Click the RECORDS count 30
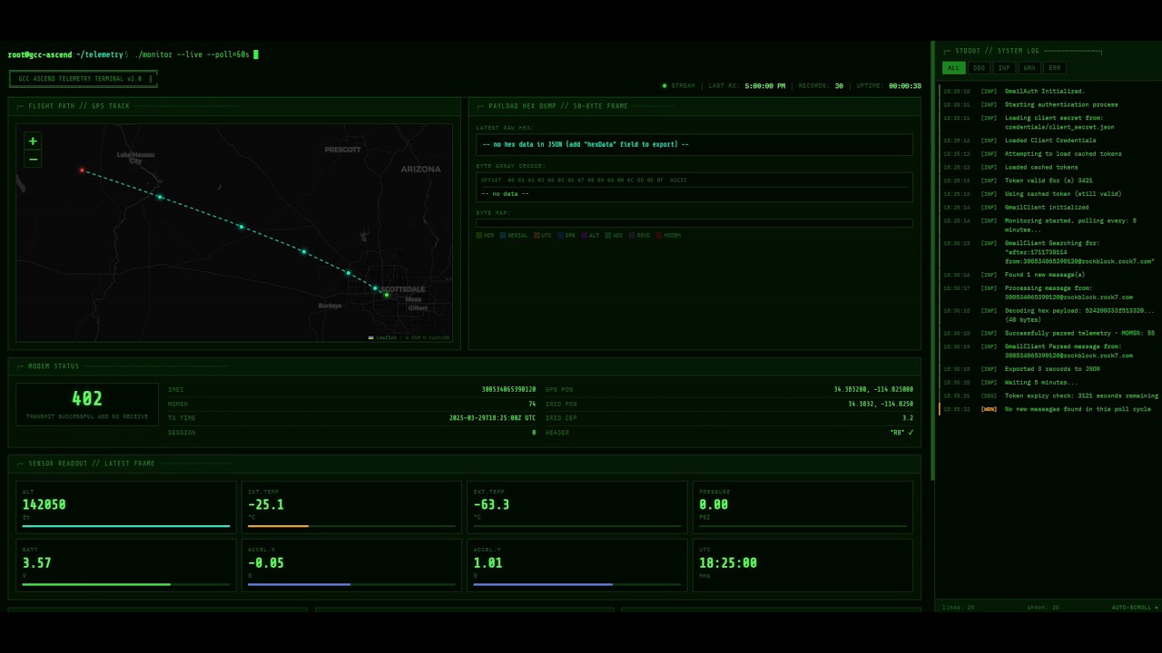This screenshot has width=1162, height=653. 839,86
